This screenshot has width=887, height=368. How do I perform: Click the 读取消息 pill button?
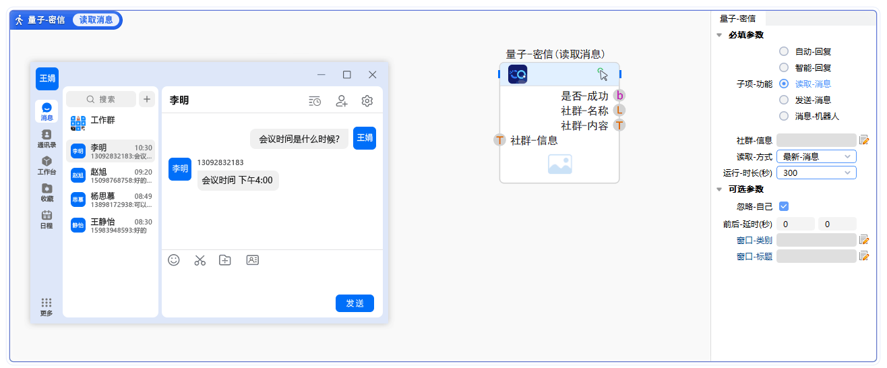[96, 20]
